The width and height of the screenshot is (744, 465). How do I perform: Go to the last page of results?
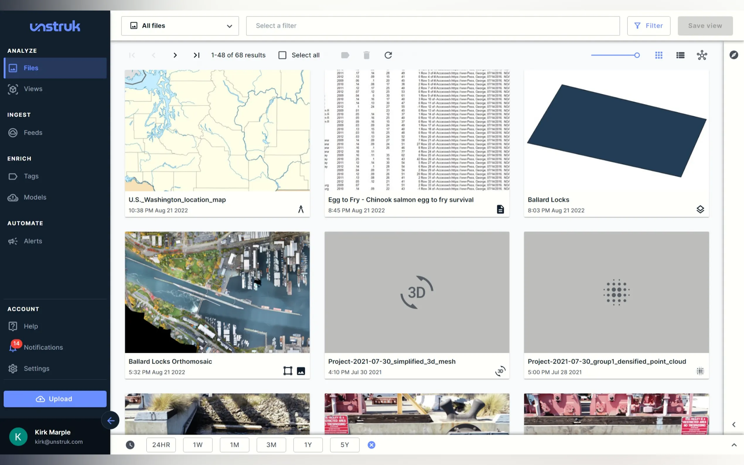tap(196, 55)
